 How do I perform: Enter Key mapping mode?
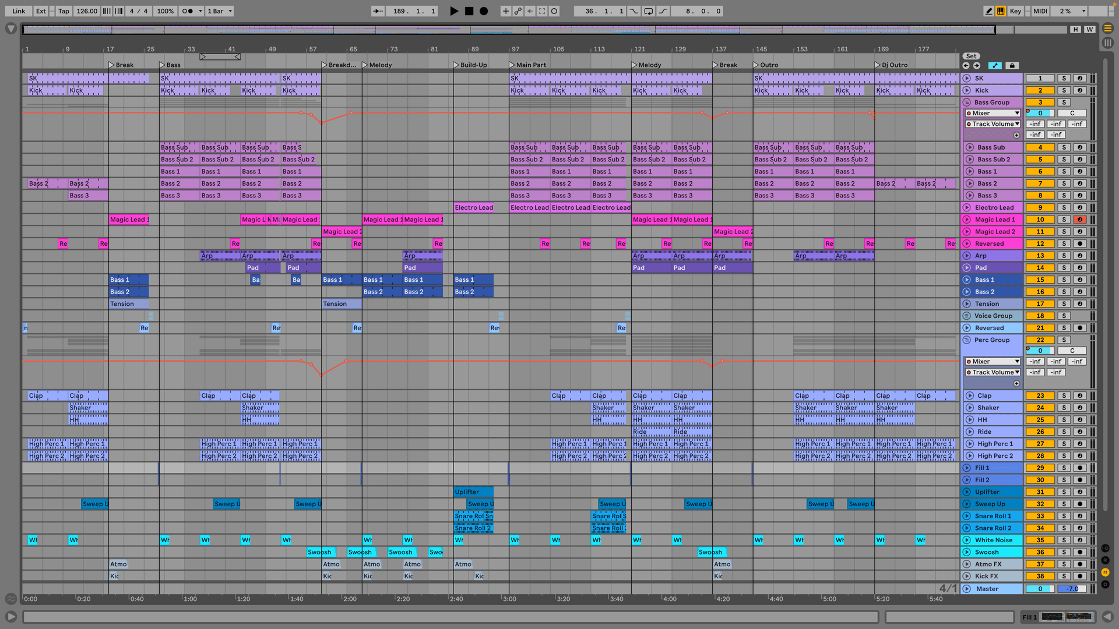click(x=1015, y=11)
